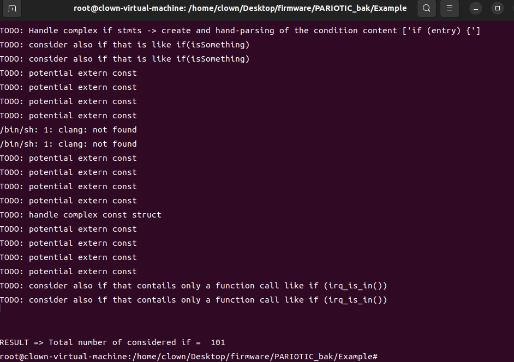
Task: Open a new terminal tab
Action: pyautogui.click(x=13, y=9)
